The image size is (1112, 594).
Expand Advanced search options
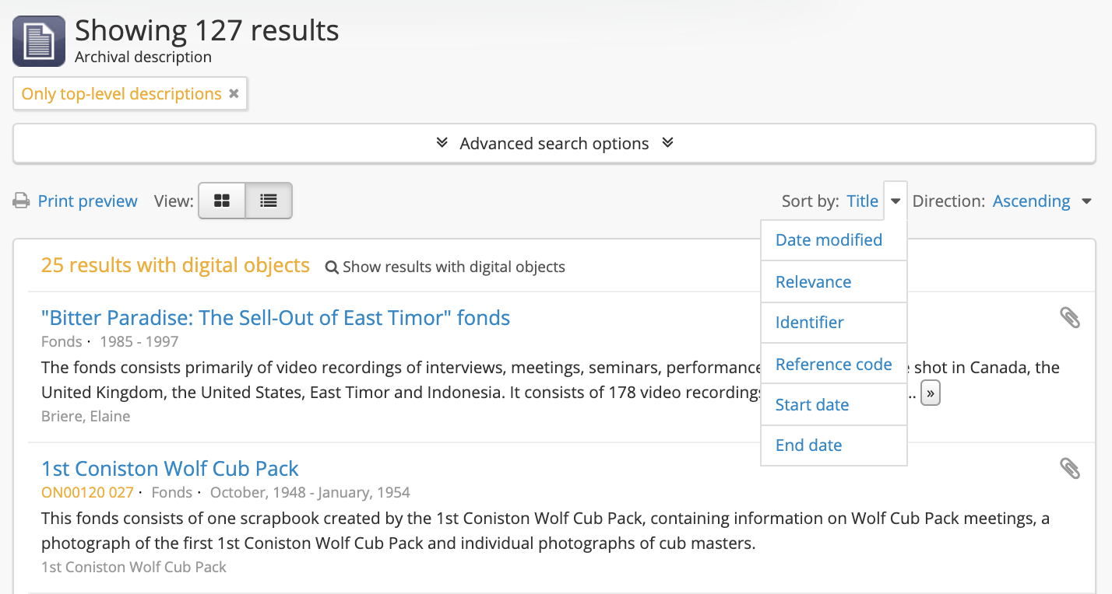coord(554,143)
